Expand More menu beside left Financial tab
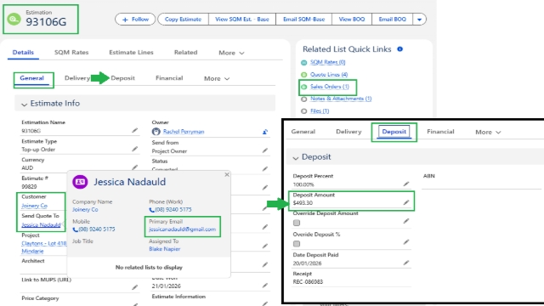The height and width of the screenshot is (306, 544). tap(217, 78)
